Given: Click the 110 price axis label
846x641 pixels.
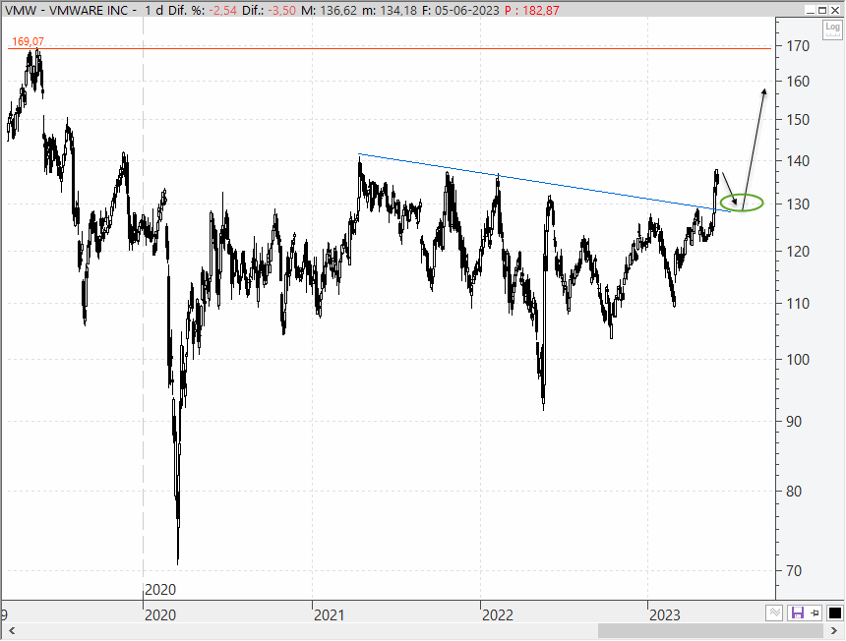Looking at the screenshot, I should tap(798, 304).
